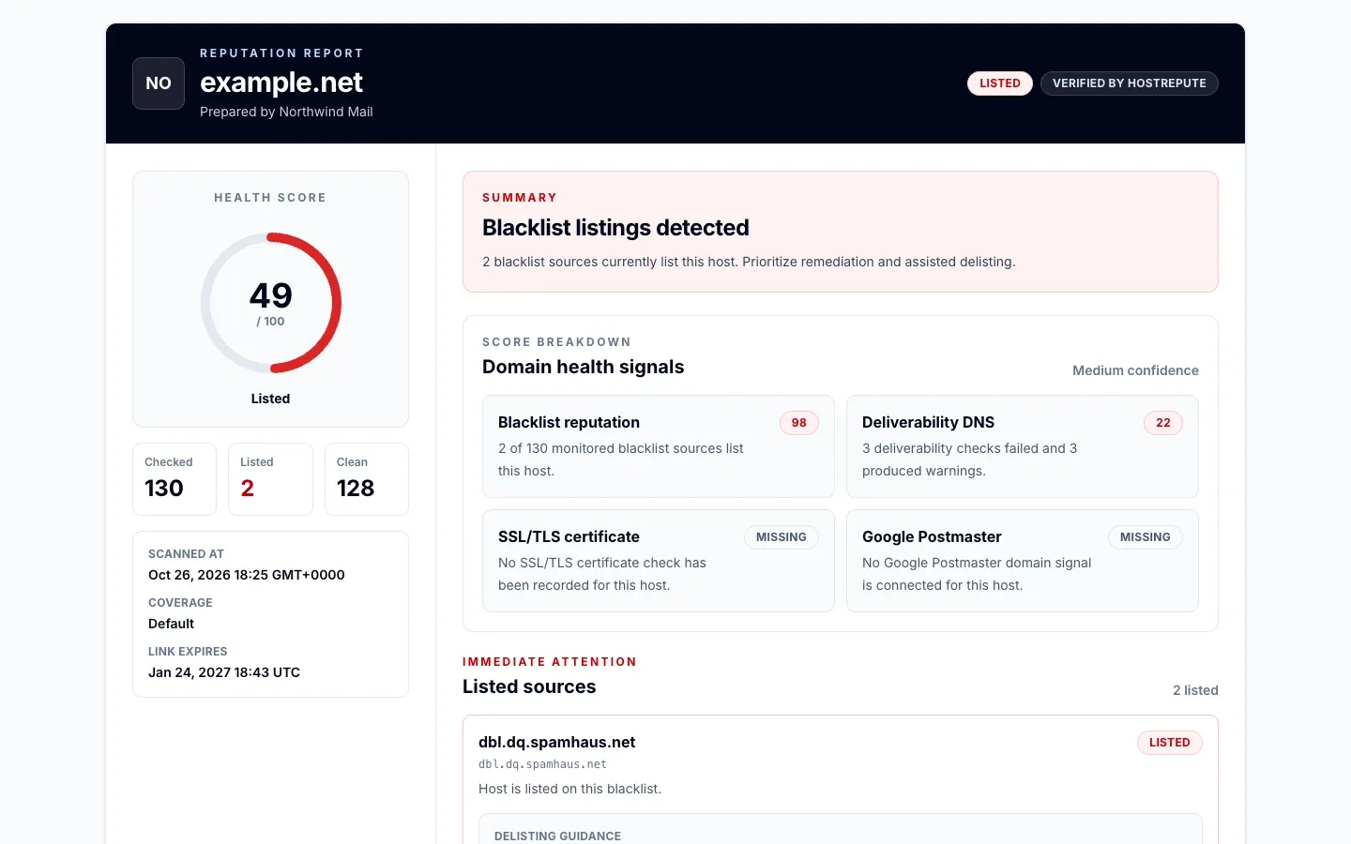Click the 'Prepared by Northwind Mail' line
The image size is (1351, 844).
(x=286, y=112)
